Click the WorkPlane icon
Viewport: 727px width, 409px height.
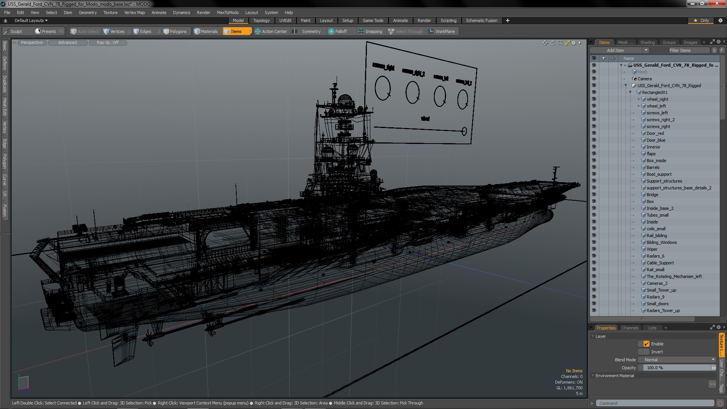pos(431,31)
